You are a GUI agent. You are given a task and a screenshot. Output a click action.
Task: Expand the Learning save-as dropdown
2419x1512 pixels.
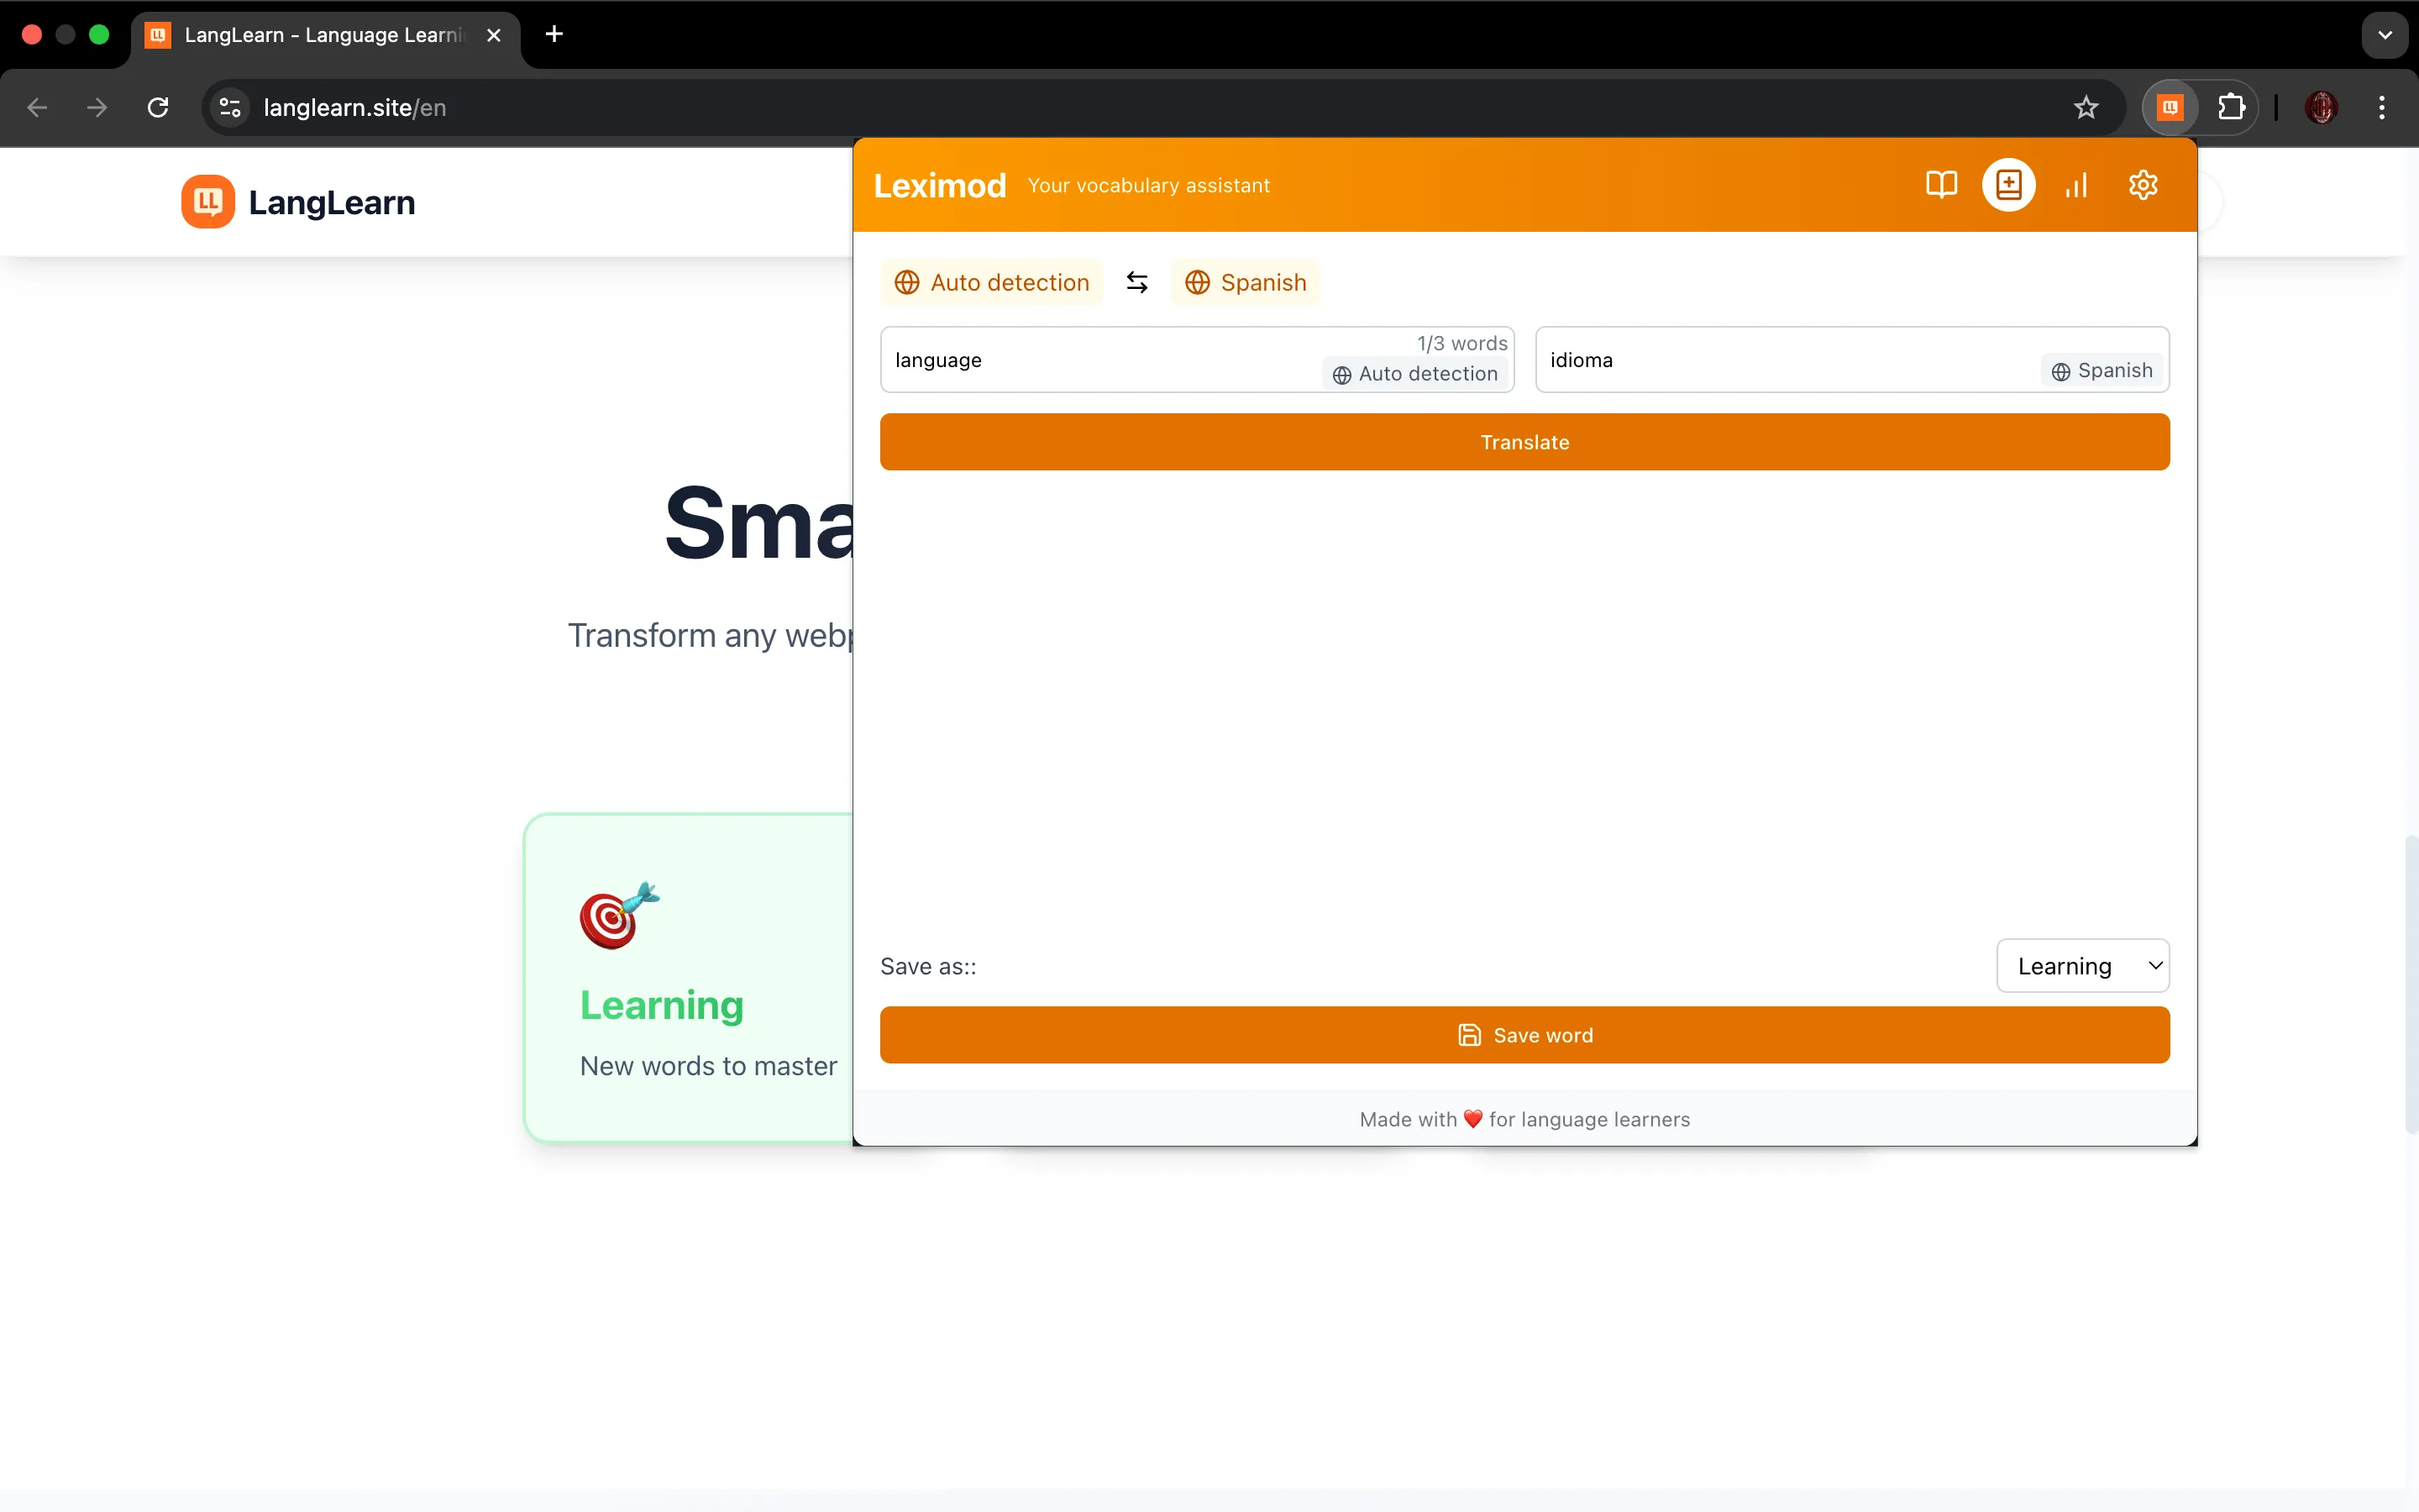point(2082,966)
